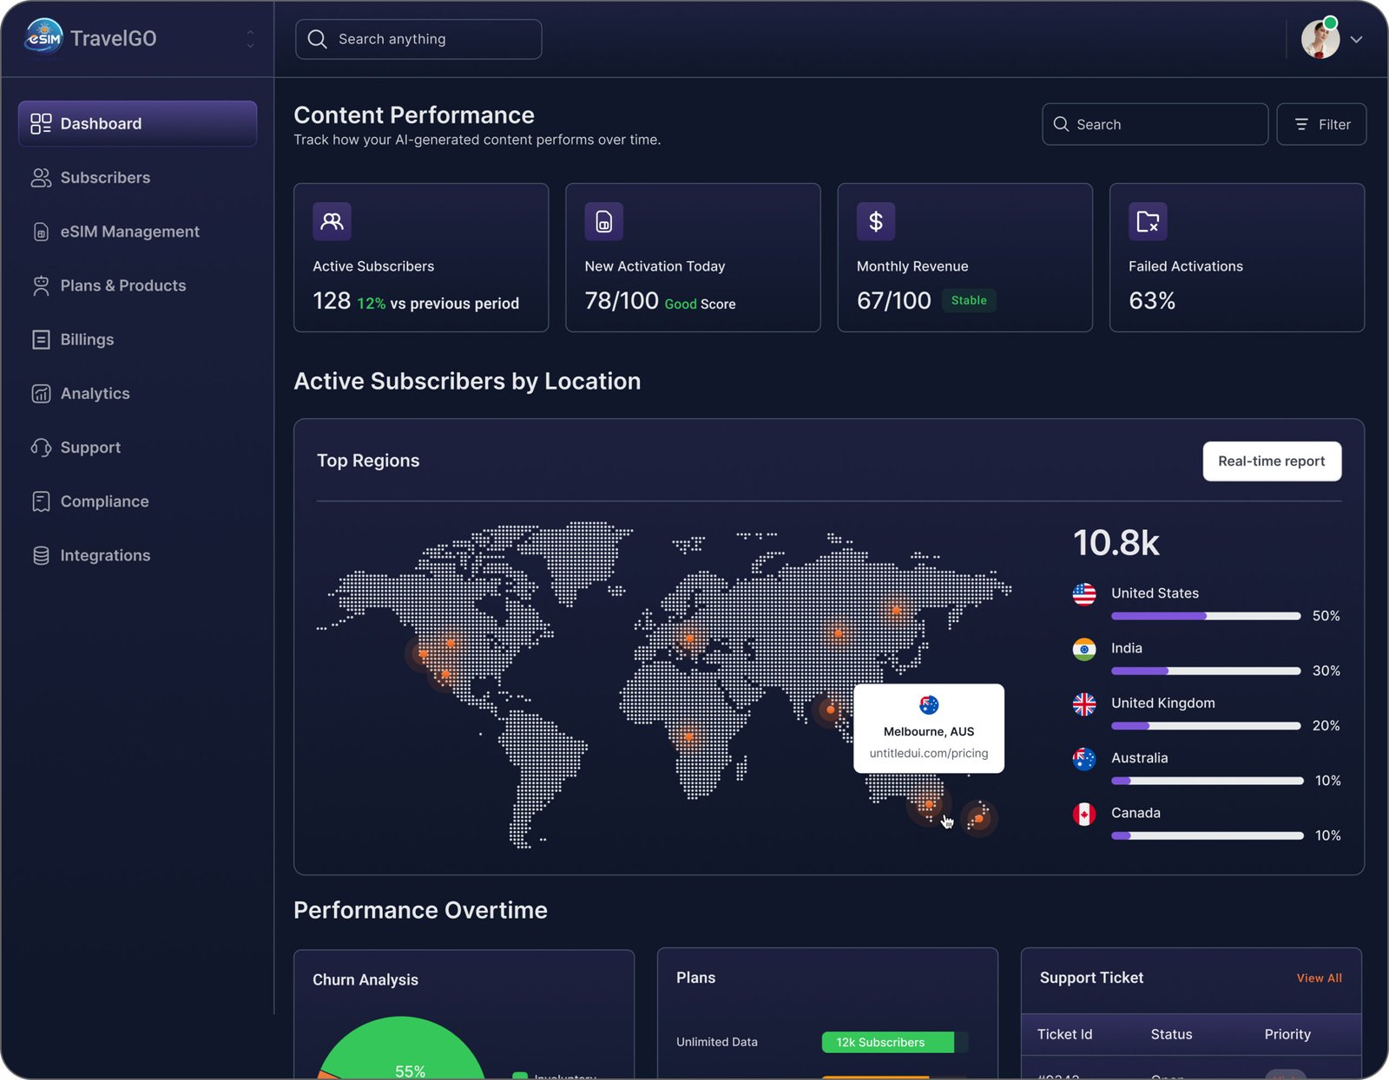
Task: Click the Active Subscribers card icon
Action: pyautogui.click(x=332, y=222)
